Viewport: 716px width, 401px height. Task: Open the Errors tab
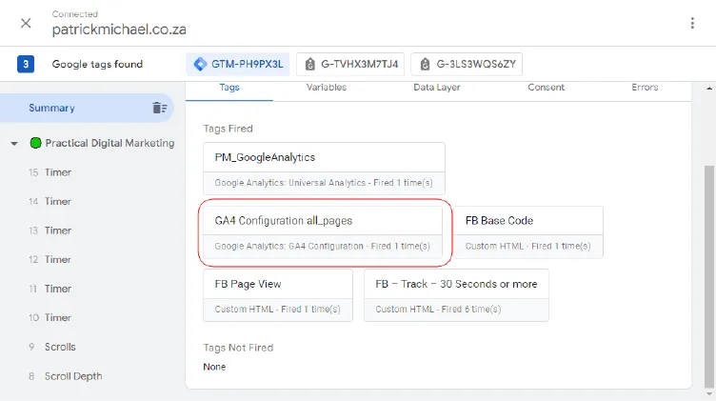pyautogui.click(x=645, y=88)
